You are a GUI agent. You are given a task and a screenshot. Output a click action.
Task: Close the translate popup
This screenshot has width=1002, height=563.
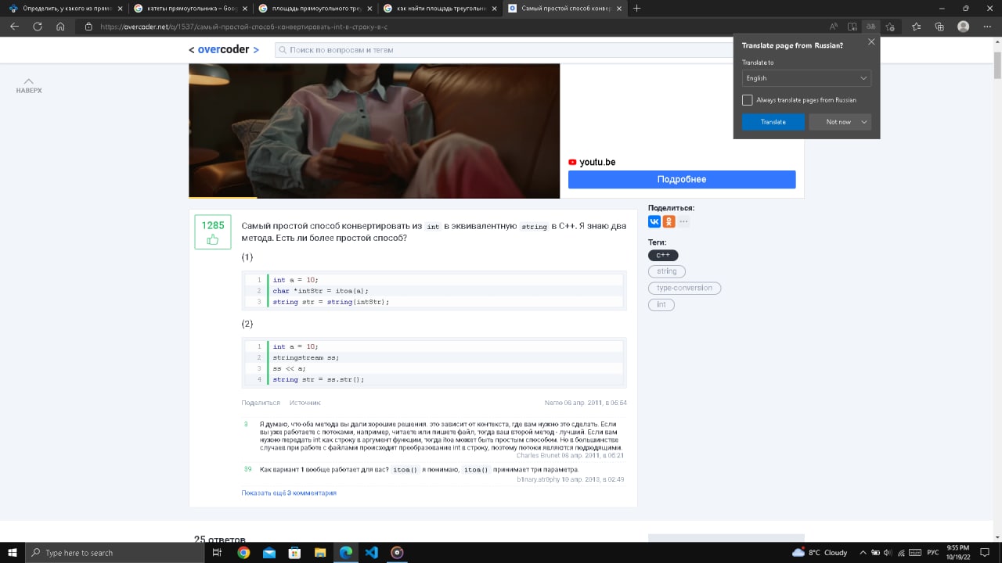pos(871,42)
